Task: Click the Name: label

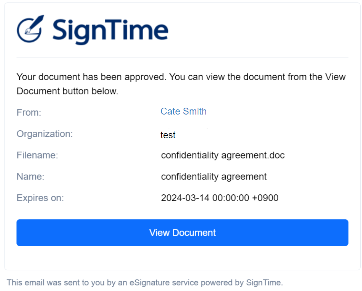Action: click(30, 176)
